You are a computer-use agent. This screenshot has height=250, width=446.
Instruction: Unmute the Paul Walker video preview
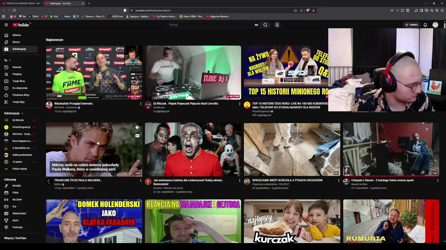[x=137, y=127]
